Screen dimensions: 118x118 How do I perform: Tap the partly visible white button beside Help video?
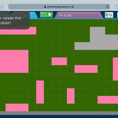(x=117, y=15)
